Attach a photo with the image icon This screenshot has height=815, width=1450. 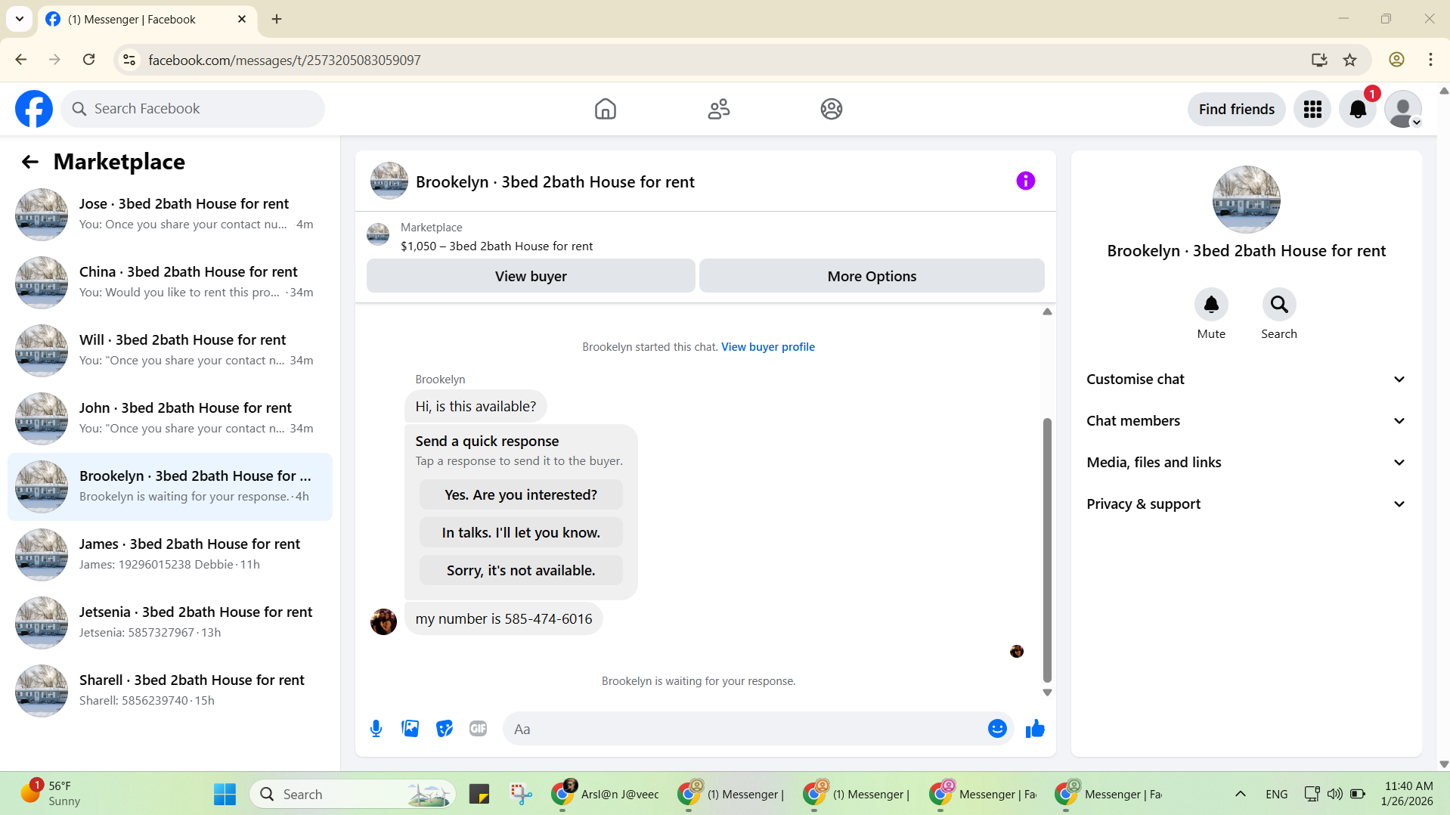coord(410,729)
